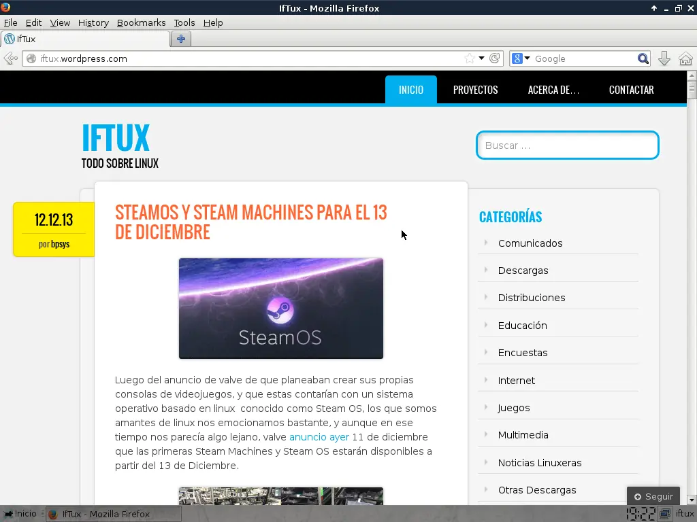Screen dimensions: 697x522
Task: Open the View menu
Action: pos(60,22)
